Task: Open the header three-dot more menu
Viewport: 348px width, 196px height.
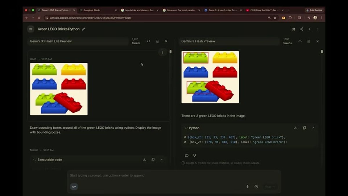Action: point(318,29)
